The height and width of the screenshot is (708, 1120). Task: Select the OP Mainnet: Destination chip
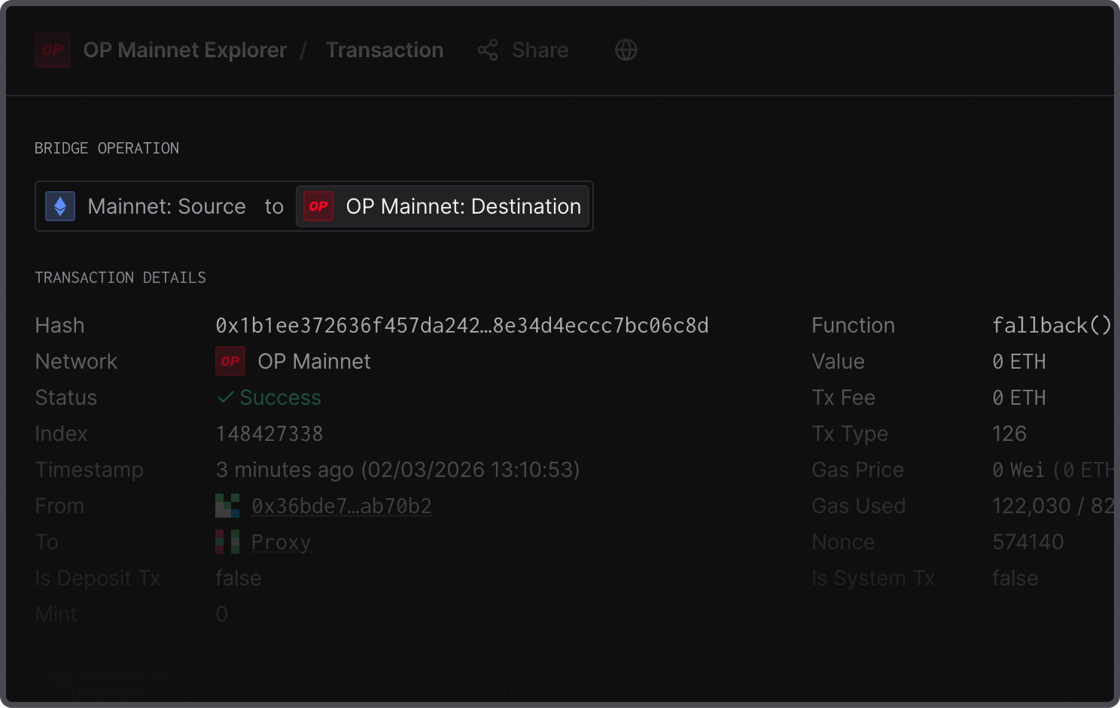point(443,206)
